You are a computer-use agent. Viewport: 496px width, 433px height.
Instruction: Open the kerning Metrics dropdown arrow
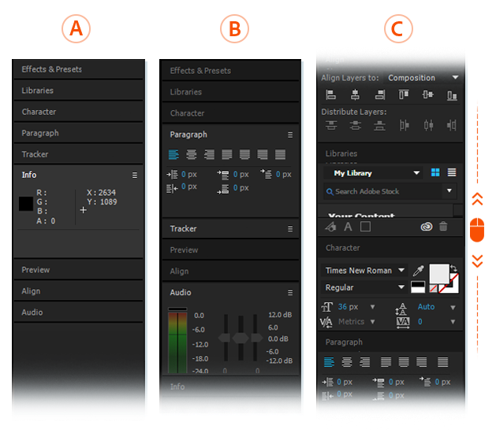click(x=373, y=322)
